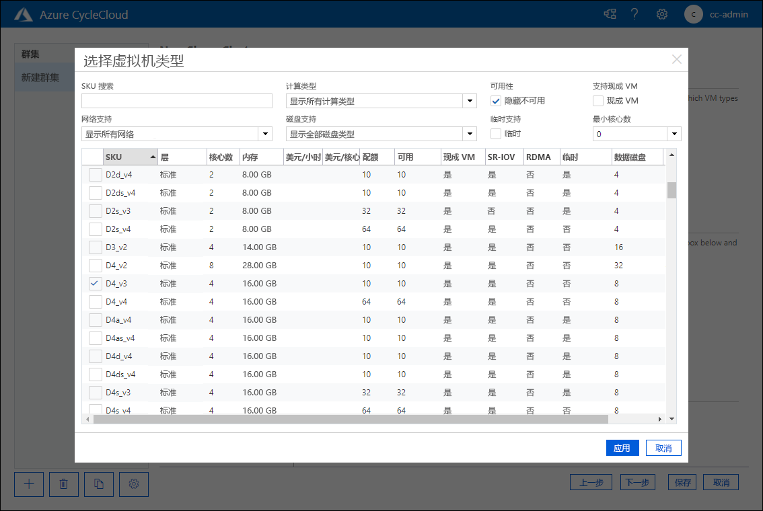Sort by the 数据磁盘 column header
The height and width of the screenshot is (511, 763).
[637, 157]
